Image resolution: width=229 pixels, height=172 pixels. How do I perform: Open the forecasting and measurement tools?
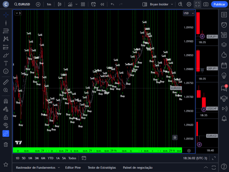(x=6, y=47)
